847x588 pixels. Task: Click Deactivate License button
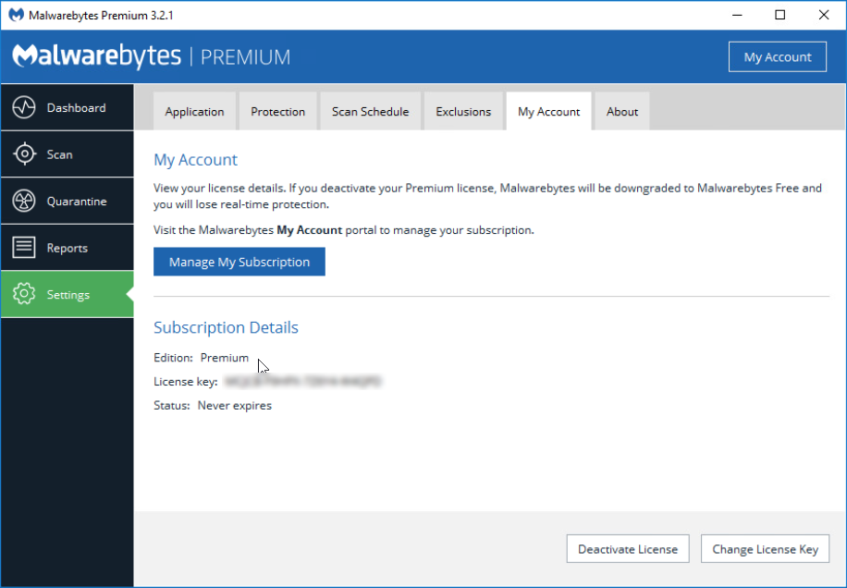[628, 548]
